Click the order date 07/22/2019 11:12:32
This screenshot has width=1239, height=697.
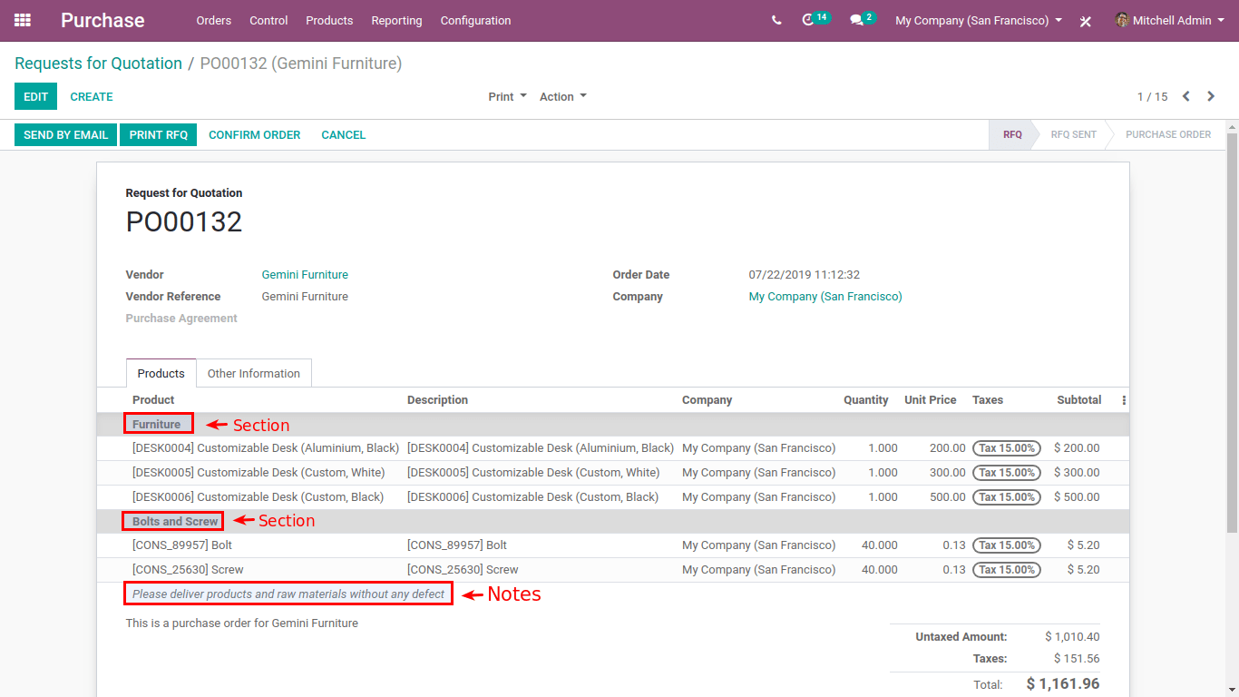(x=805, y=275)
